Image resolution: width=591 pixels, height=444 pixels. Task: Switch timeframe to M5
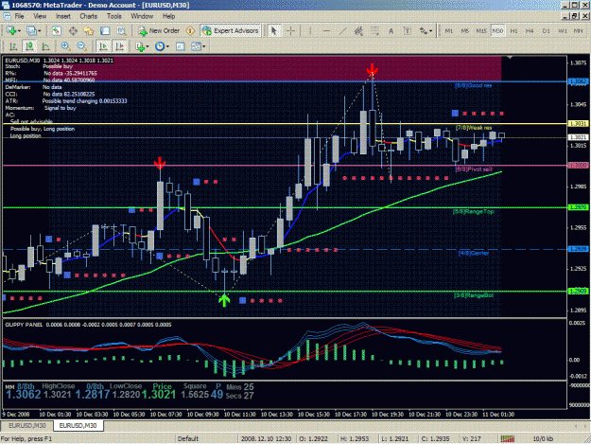(x=464, y=31)
